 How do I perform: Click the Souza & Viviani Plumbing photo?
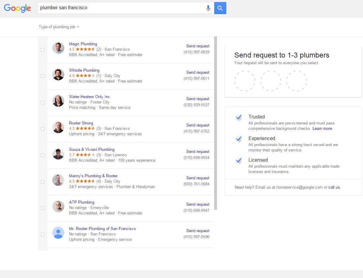tap(58, 154)
